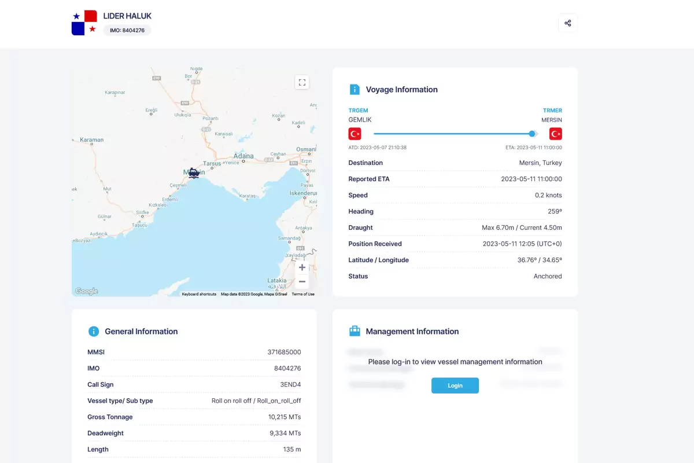Screen dimensions: 694x463
Task: Click Adana city label on map
Action: pyautogui.click(x=243, y=156)
